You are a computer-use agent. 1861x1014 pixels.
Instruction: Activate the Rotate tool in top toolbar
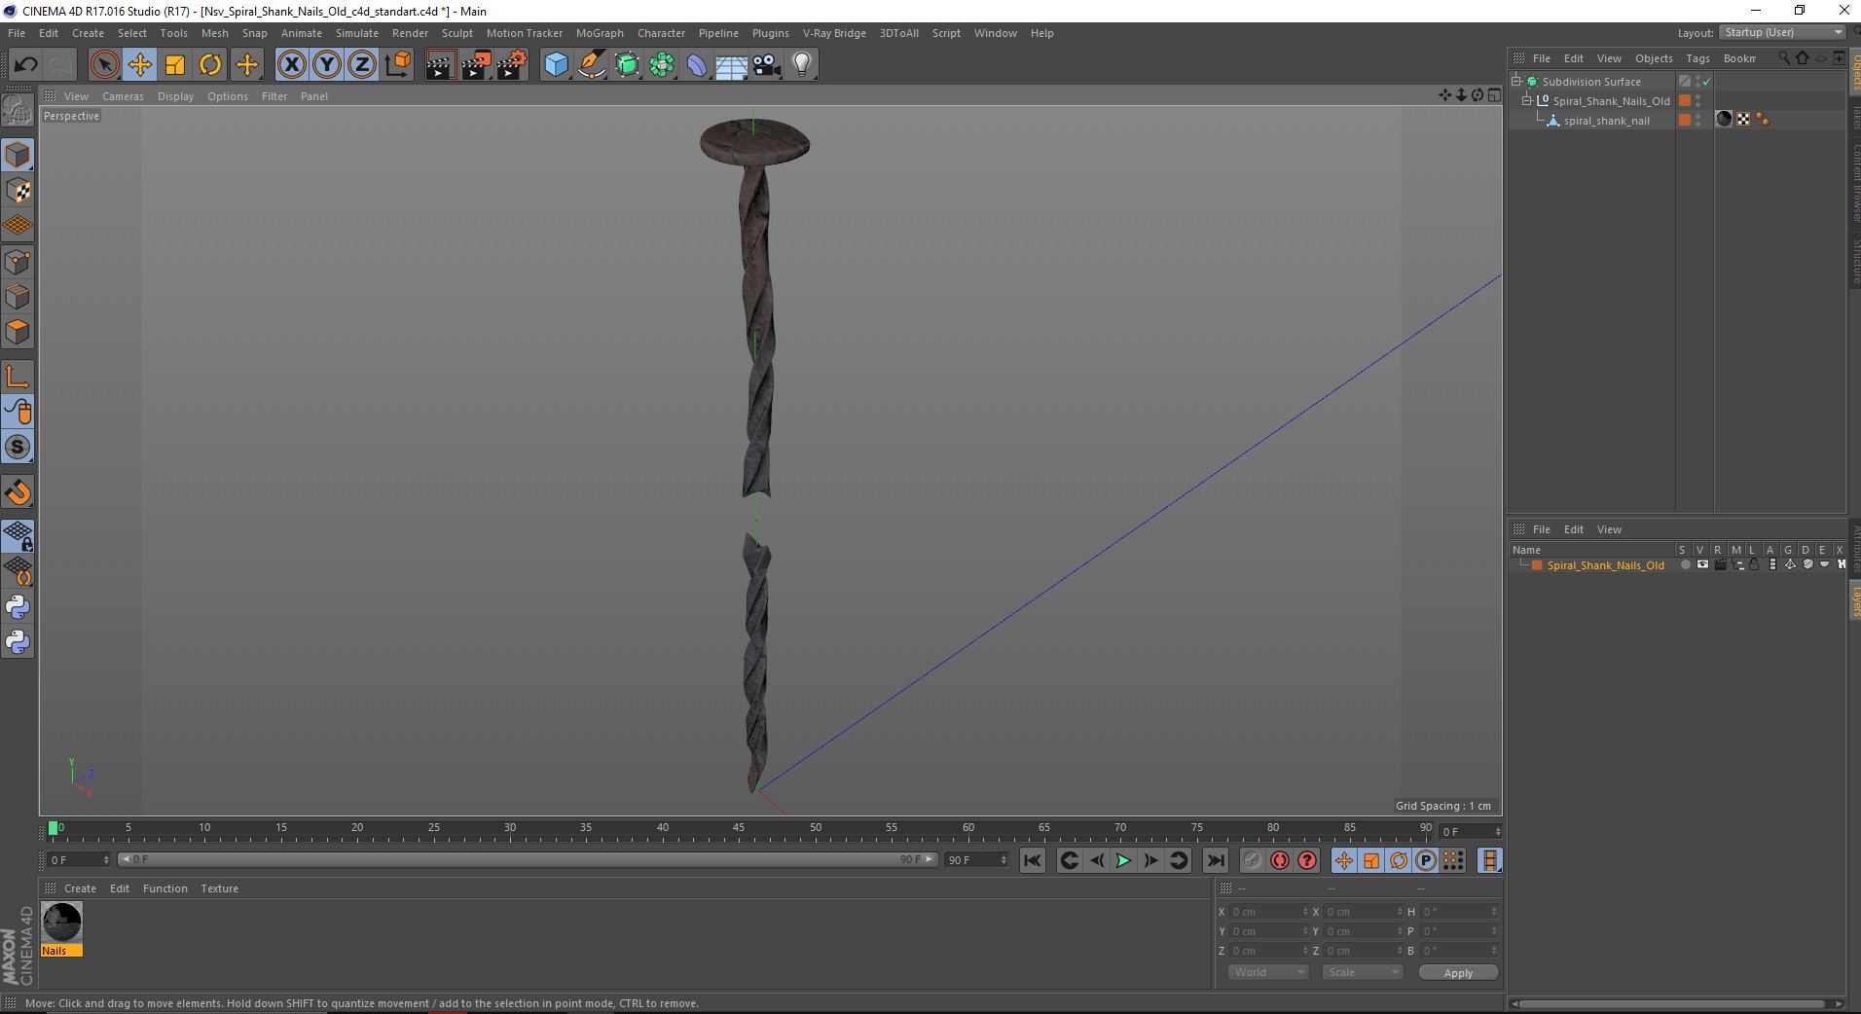coord(210,65)
